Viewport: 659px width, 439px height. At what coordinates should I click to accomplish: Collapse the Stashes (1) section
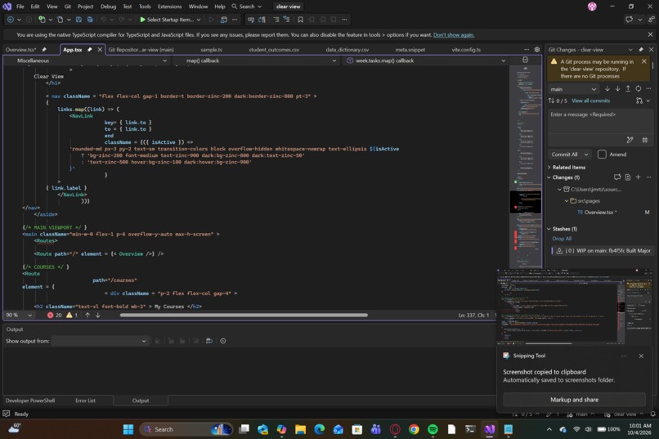pos(549,229)
